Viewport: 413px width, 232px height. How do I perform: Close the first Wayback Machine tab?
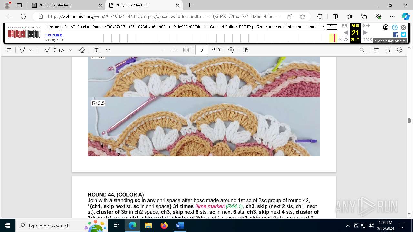pyautogui.click(x=100, y=5)
